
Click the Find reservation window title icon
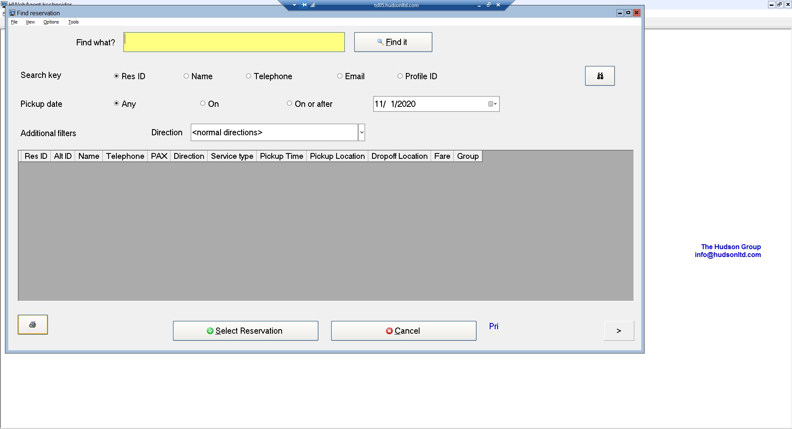coord(12,13)
